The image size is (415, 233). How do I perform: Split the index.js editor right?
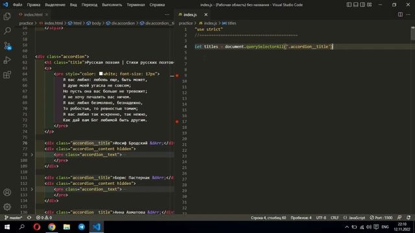pos(400,14)
